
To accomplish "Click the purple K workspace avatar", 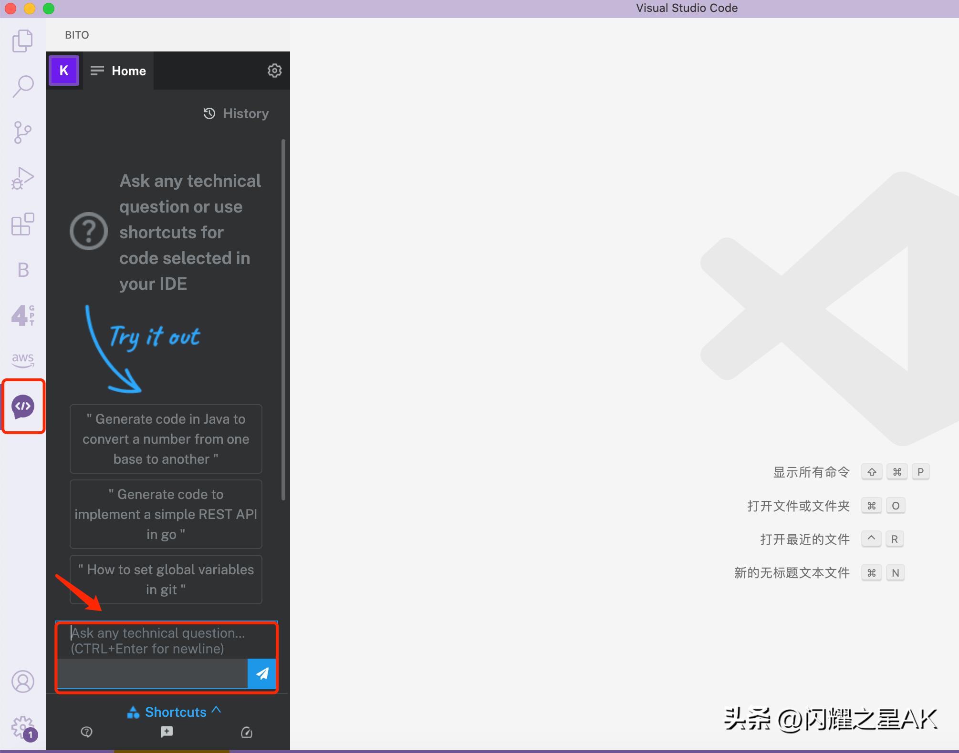I will (64, 71).
